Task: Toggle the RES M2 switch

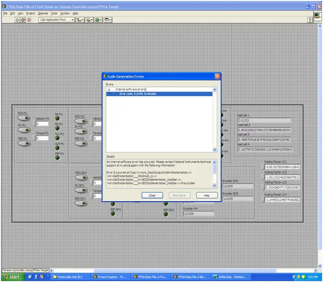Action: [x=81, y=143]
